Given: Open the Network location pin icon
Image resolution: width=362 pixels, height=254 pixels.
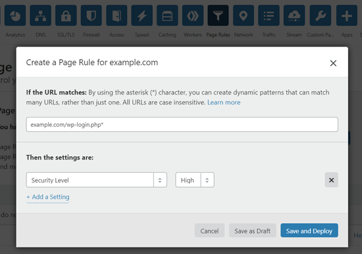Looking at the screenshot, I should tap(244, 16).
